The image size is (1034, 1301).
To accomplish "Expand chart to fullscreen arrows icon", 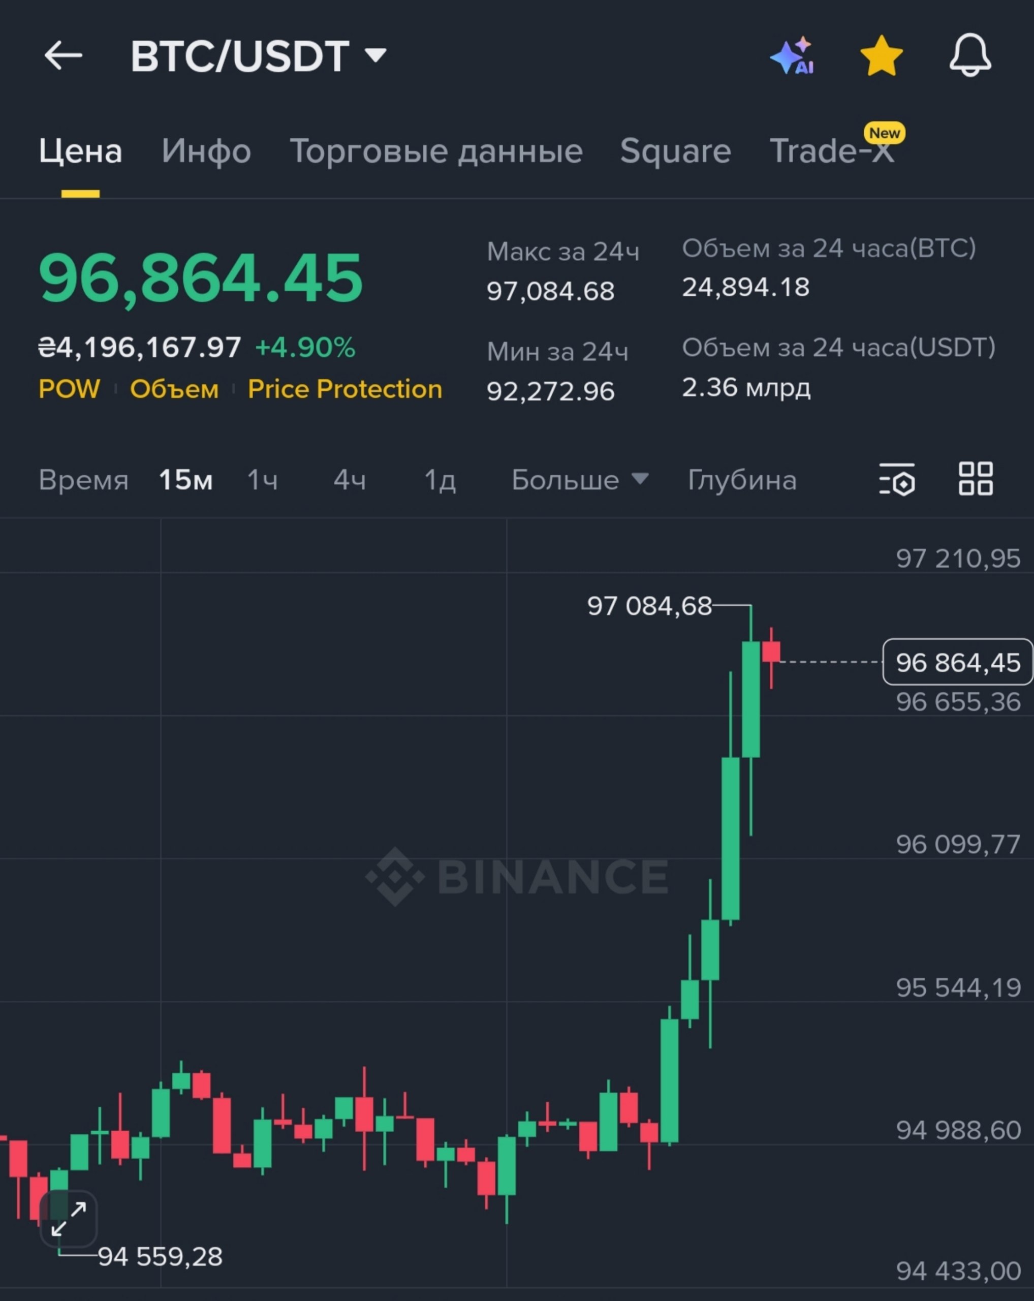I will pyautogui.click(x=68, y=1219).
